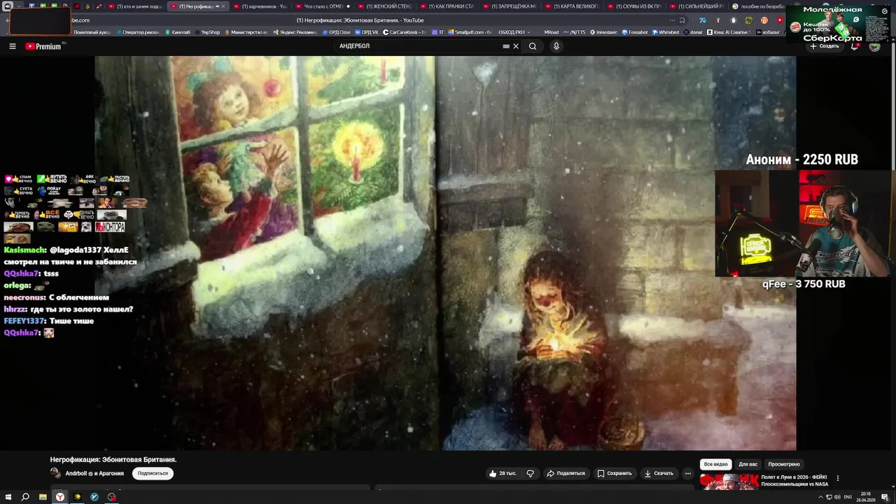The height and width of the screenshot is (504, 896).
Task: Open the YouTube hamburger guide menu
Action: click(x=13, y=46)
